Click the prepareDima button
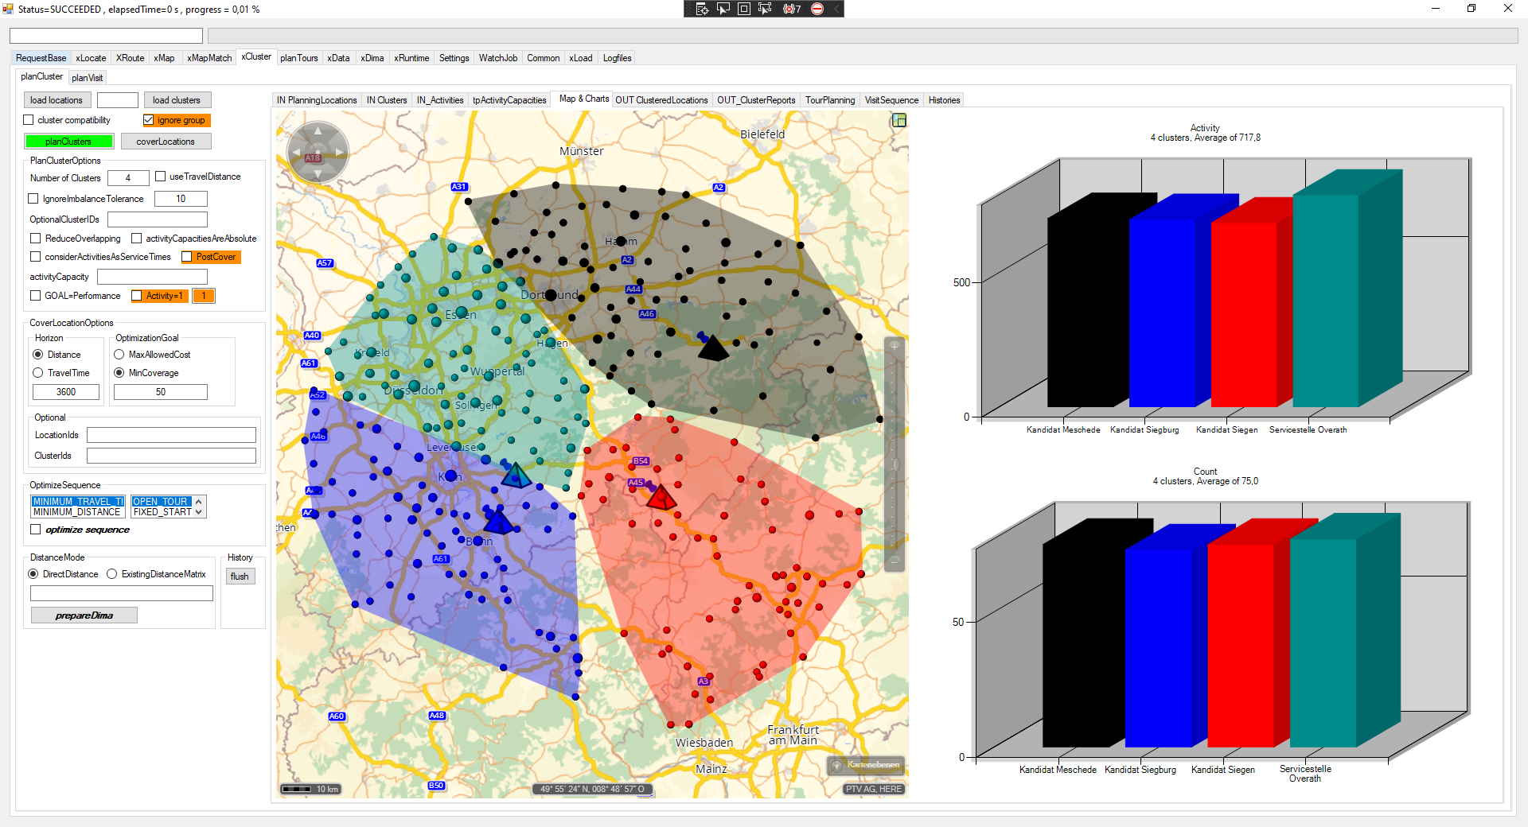The width and height of the screenshot is (1528, 827). click(x=84, y=615)
